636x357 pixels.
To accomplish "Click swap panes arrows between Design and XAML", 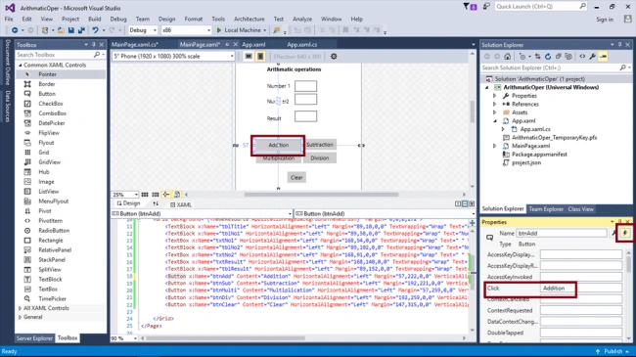I will click(156, 204).
